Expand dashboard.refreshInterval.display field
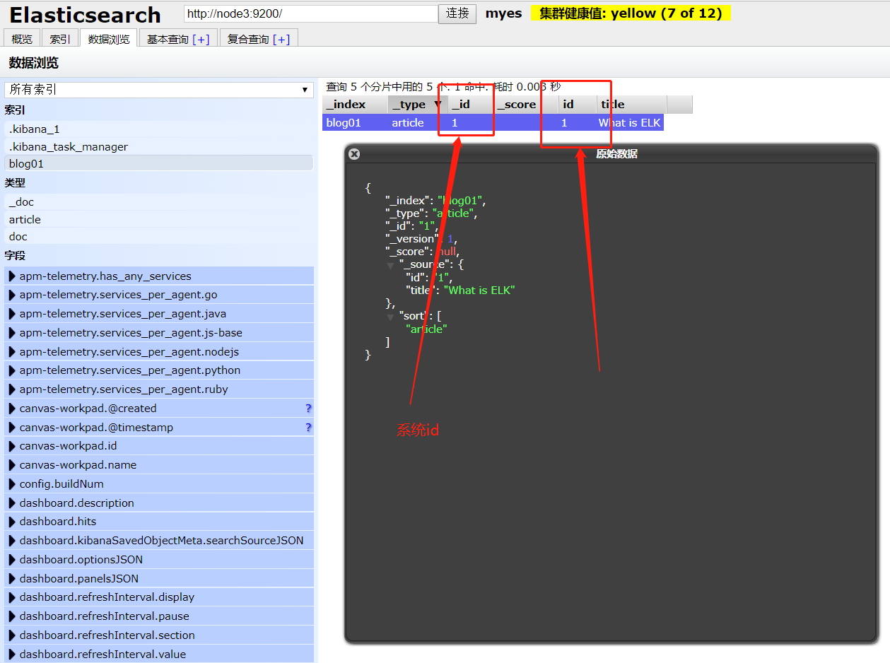The height and width of the screenshot is (663, 890). [159, 597]
